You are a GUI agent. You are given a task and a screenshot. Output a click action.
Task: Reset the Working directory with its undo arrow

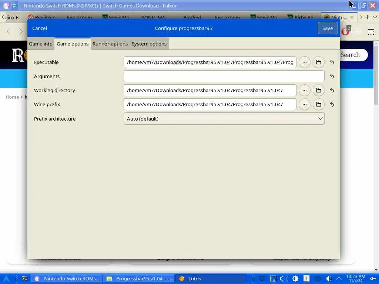point(332,90)
